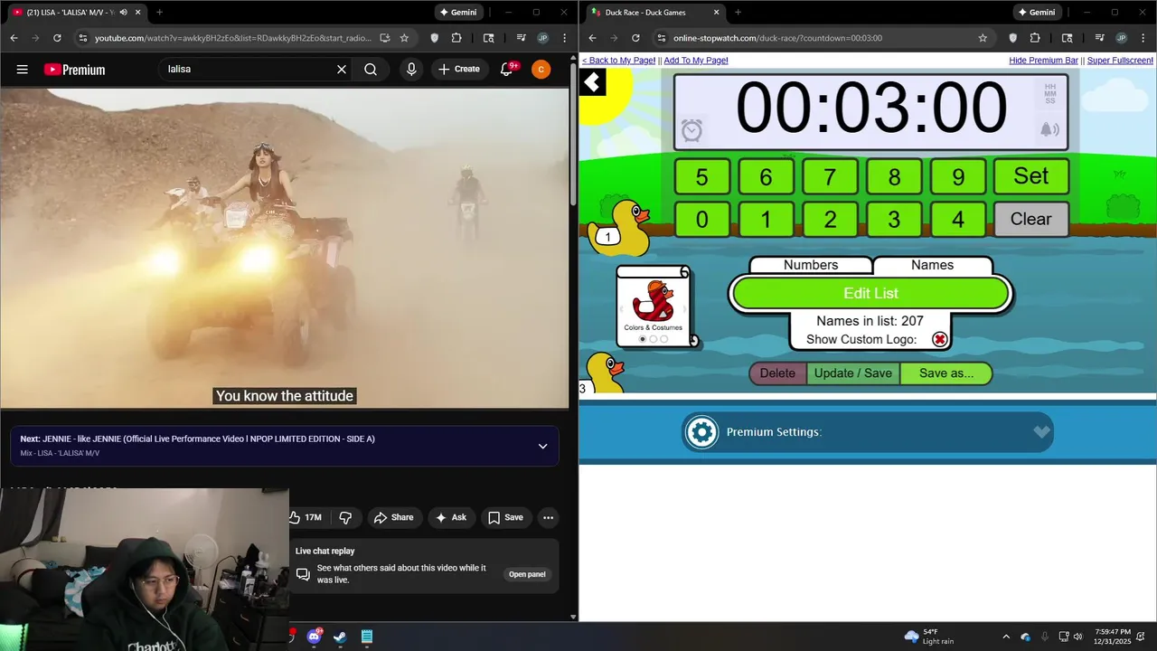This screenshot has height=651, width=1157.
Task: Click the number 5 timer key
Action: pos(701,176)
